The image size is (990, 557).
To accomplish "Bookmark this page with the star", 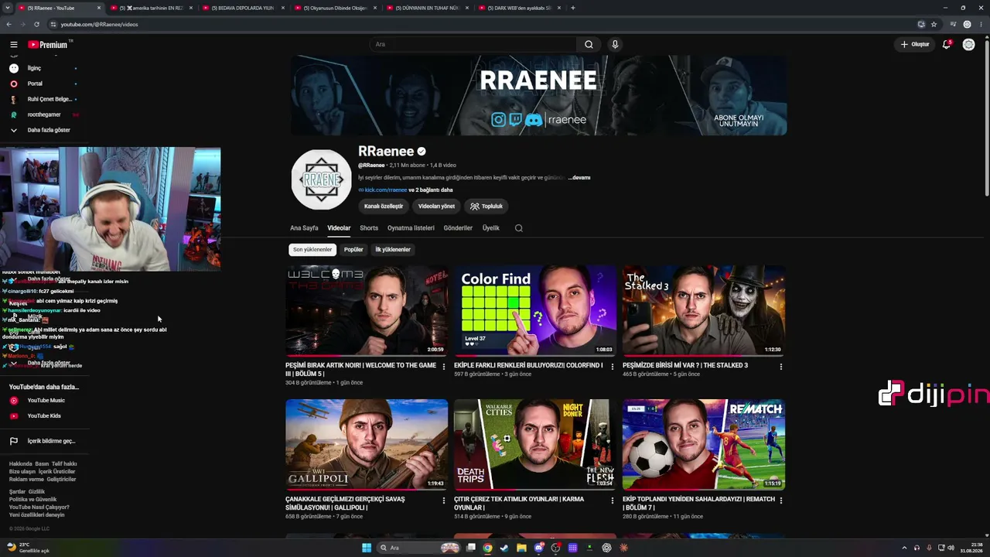I will point(934,24).
